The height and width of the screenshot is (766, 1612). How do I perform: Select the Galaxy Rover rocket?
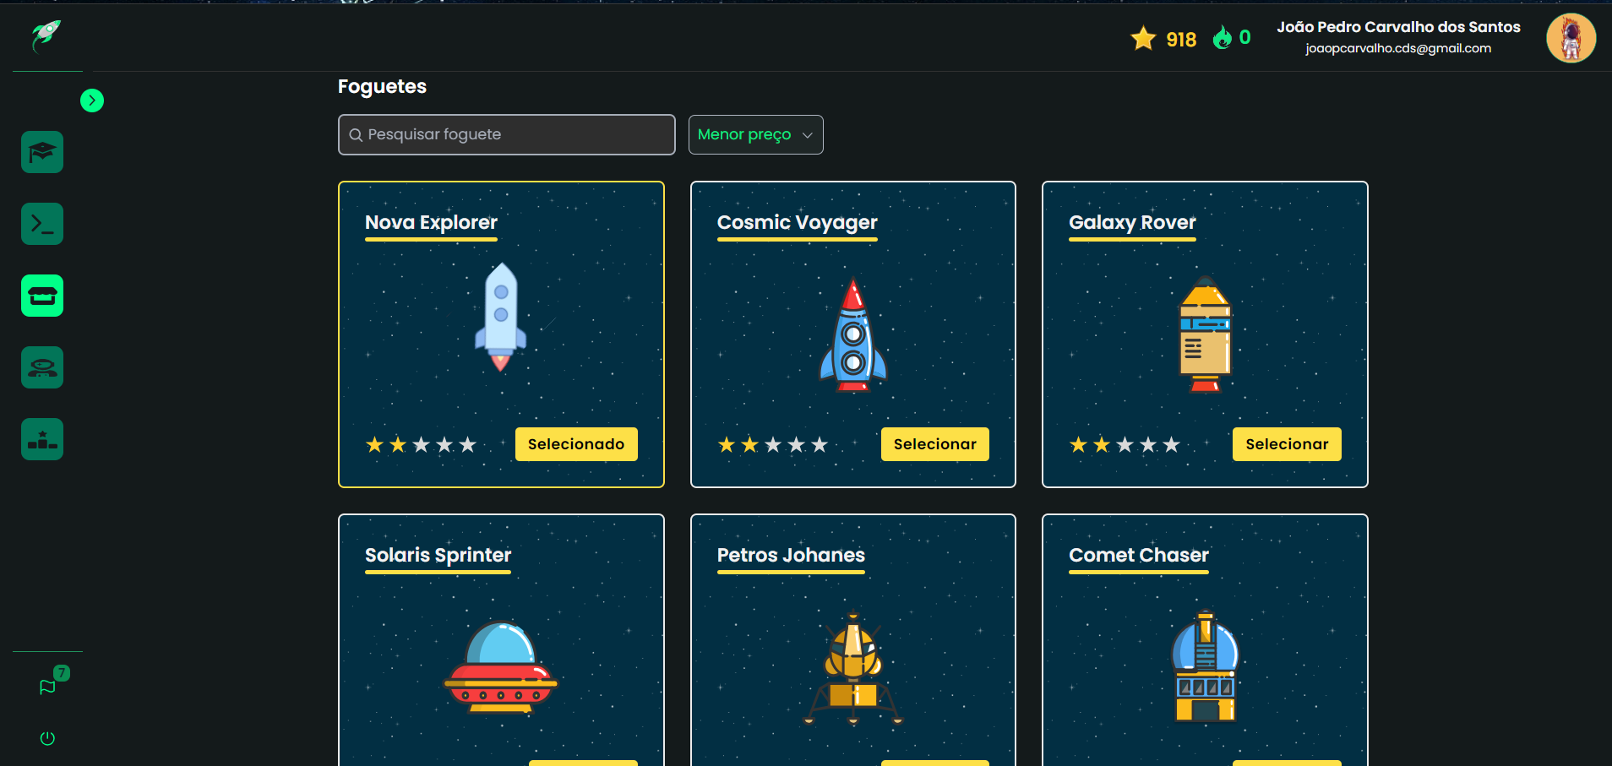(x=1287, y=444)
